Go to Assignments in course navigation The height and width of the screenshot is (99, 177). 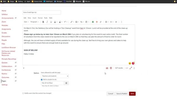[6, 29]
